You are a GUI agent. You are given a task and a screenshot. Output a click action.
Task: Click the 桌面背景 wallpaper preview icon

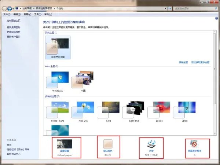point(65,144)
